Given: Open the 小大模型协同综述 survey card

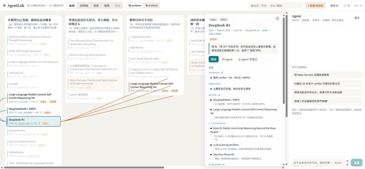Looking at the screenshot, I should pyautogui.click(x=95, y=69).
